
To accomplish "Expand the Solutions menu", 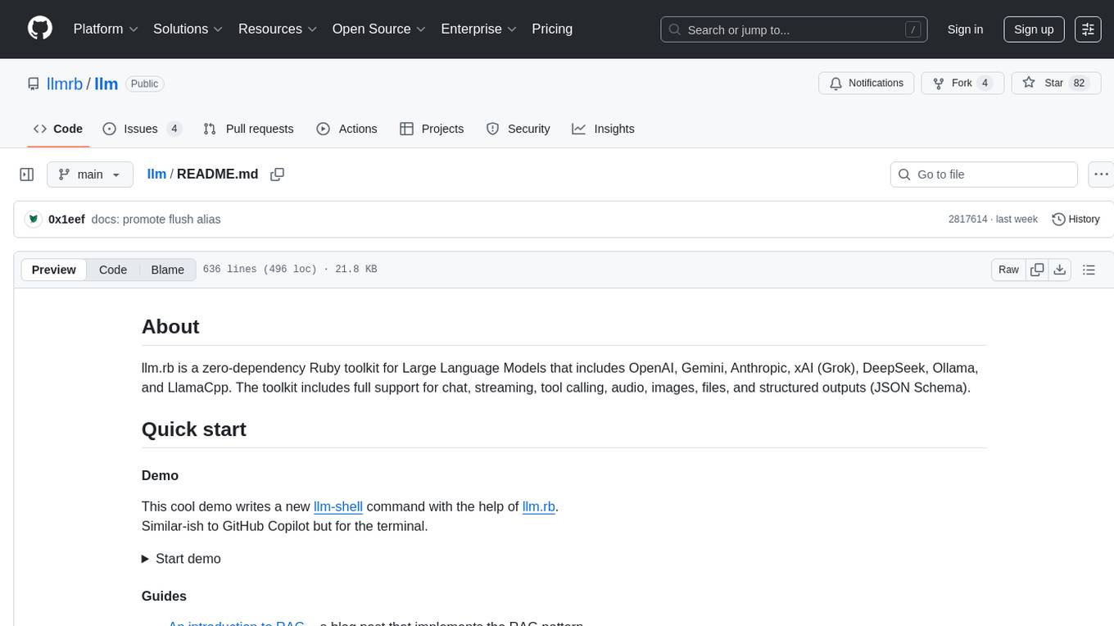I will pyautogui.click(x=188, y=29).
